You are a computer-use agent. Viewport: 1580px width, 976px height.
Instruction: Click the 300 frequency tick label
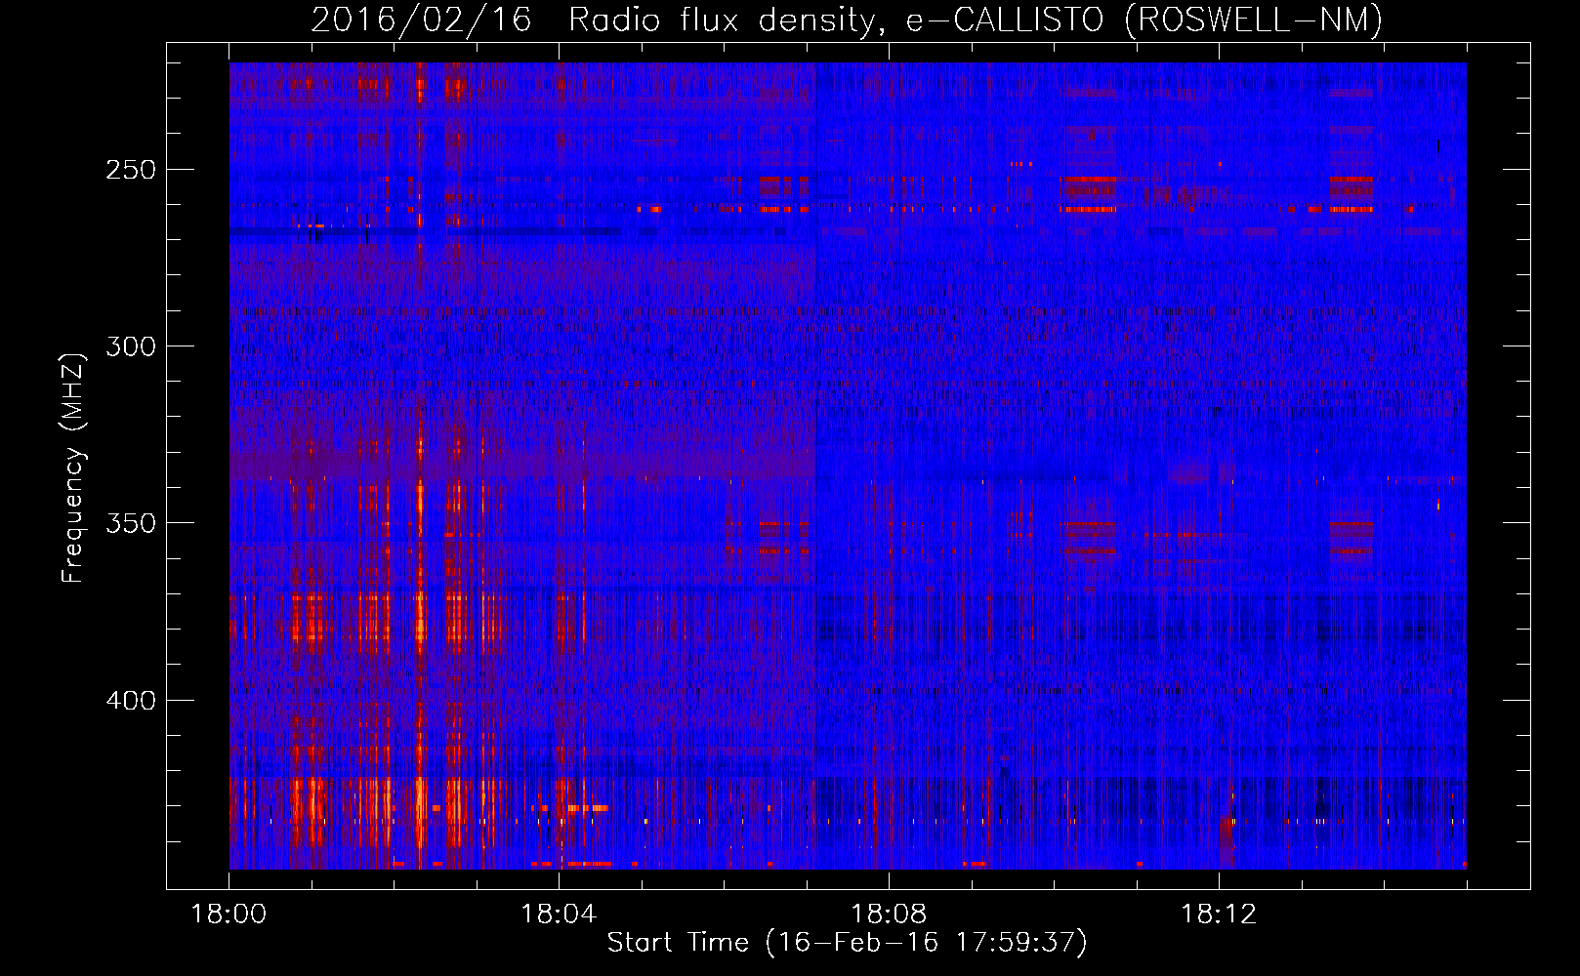[131, 346]
